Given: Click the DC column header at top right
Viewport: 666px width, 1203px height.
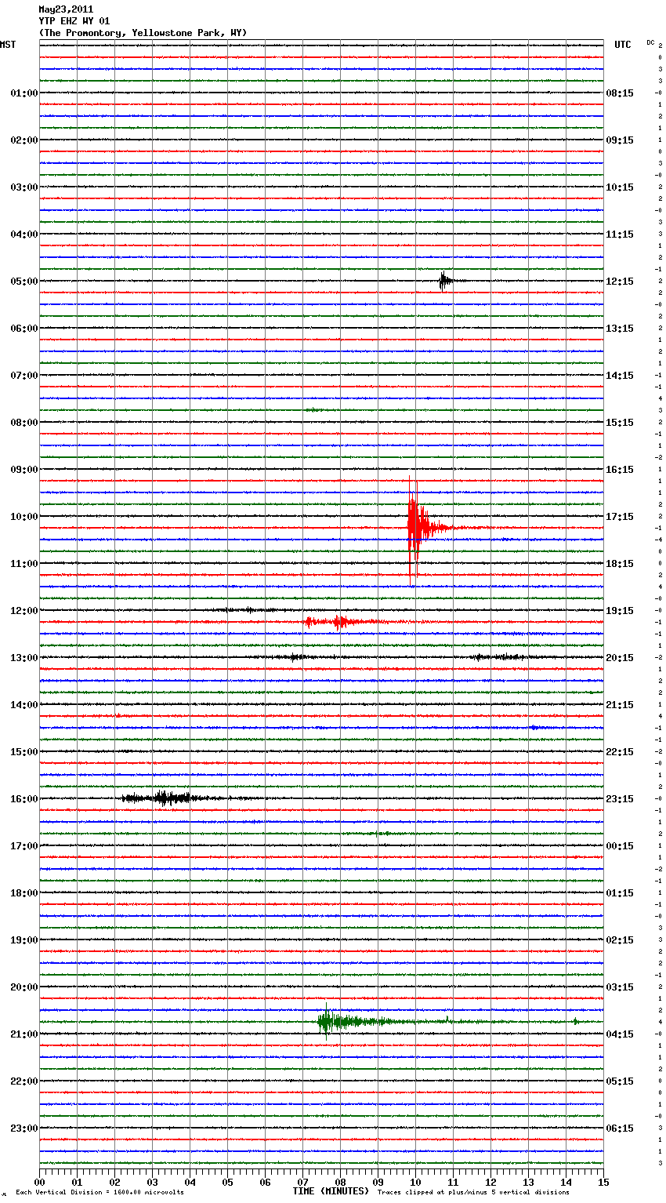Looking at the screenshot, I should [650, 42].
